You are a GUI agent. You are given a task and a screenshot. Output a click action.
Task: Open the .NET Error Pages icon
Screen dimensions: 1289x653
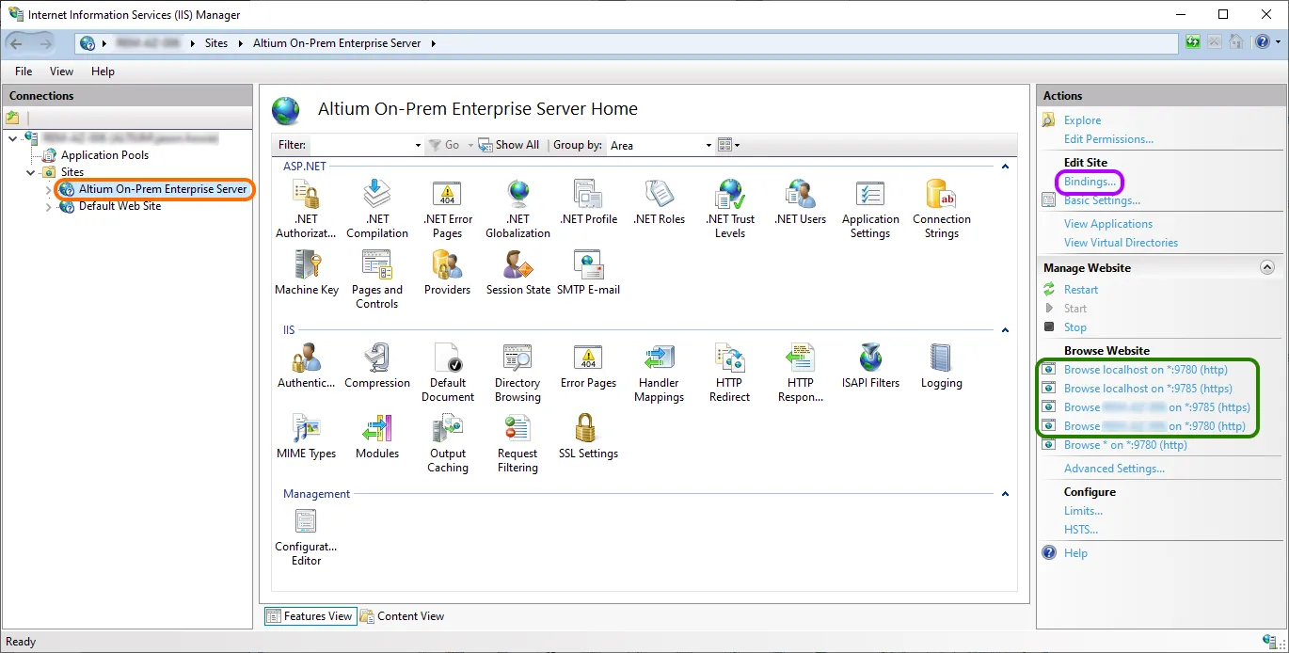click(448, 209)
